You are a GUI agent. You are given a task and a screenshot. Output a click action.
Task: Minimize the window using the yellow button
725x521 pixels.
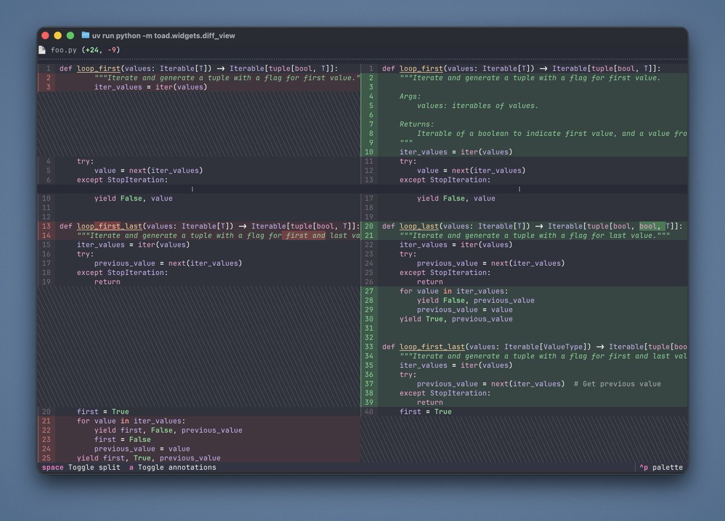coord(58,36)
